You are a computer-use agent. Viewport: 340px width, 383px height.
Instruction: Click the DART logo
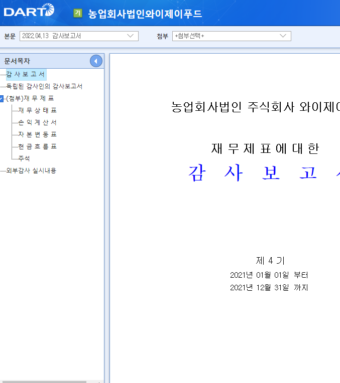29,10
